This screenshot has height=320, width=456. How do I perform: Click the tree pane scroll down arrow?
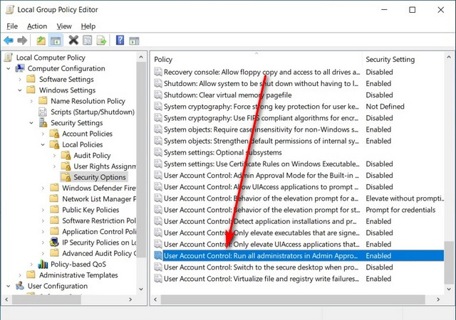pos(141,289)
